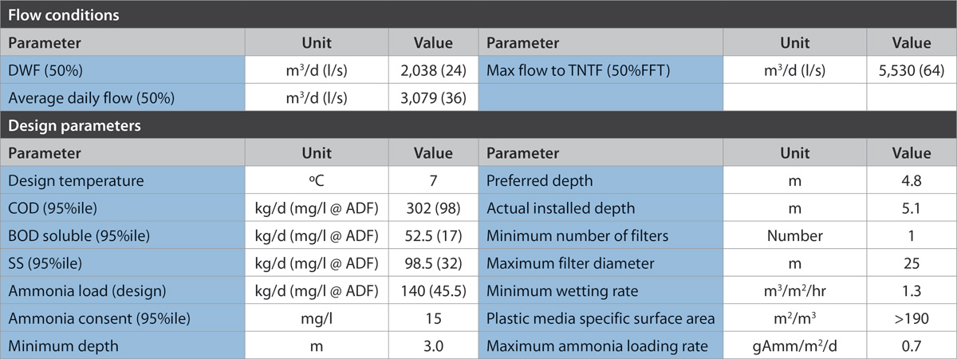Click the Max flow to TNTF cell
The height and width of the screenshot is (359, 957).
coord(600,69)
